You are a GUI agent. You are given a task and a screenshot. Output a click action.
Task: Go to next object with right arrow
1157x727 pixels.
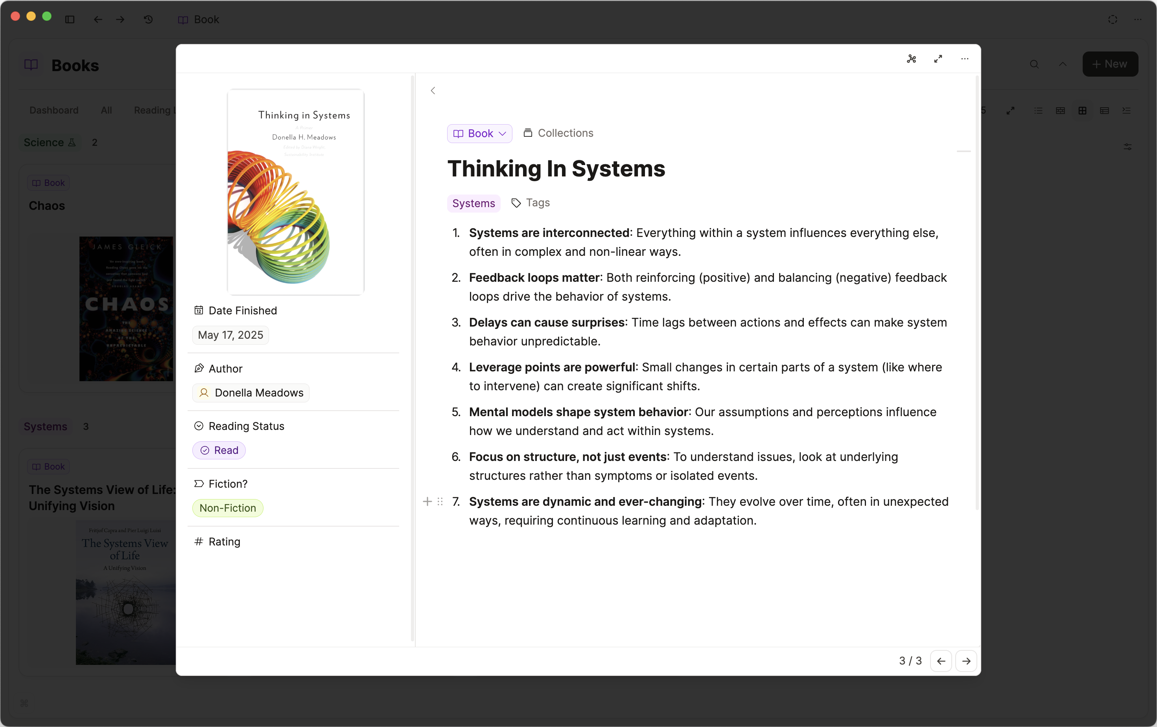966,661
